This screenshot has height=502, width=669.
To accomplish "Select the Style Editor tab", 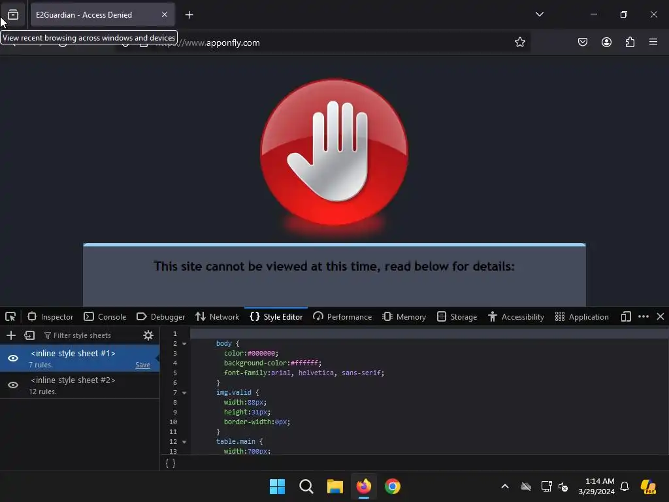I will click(276, 317).
